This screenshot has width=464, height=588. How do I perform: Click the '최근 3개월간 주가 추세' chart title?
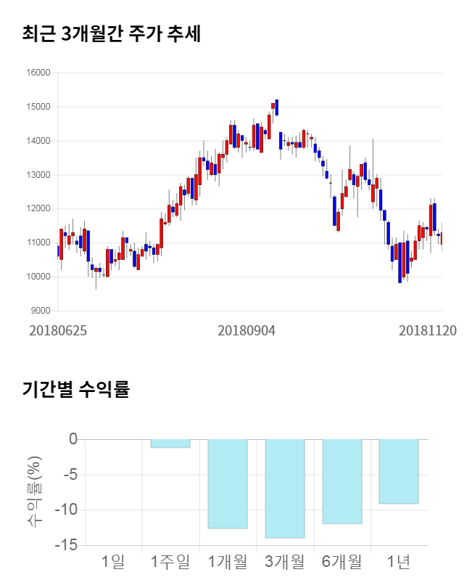(112, 33)
